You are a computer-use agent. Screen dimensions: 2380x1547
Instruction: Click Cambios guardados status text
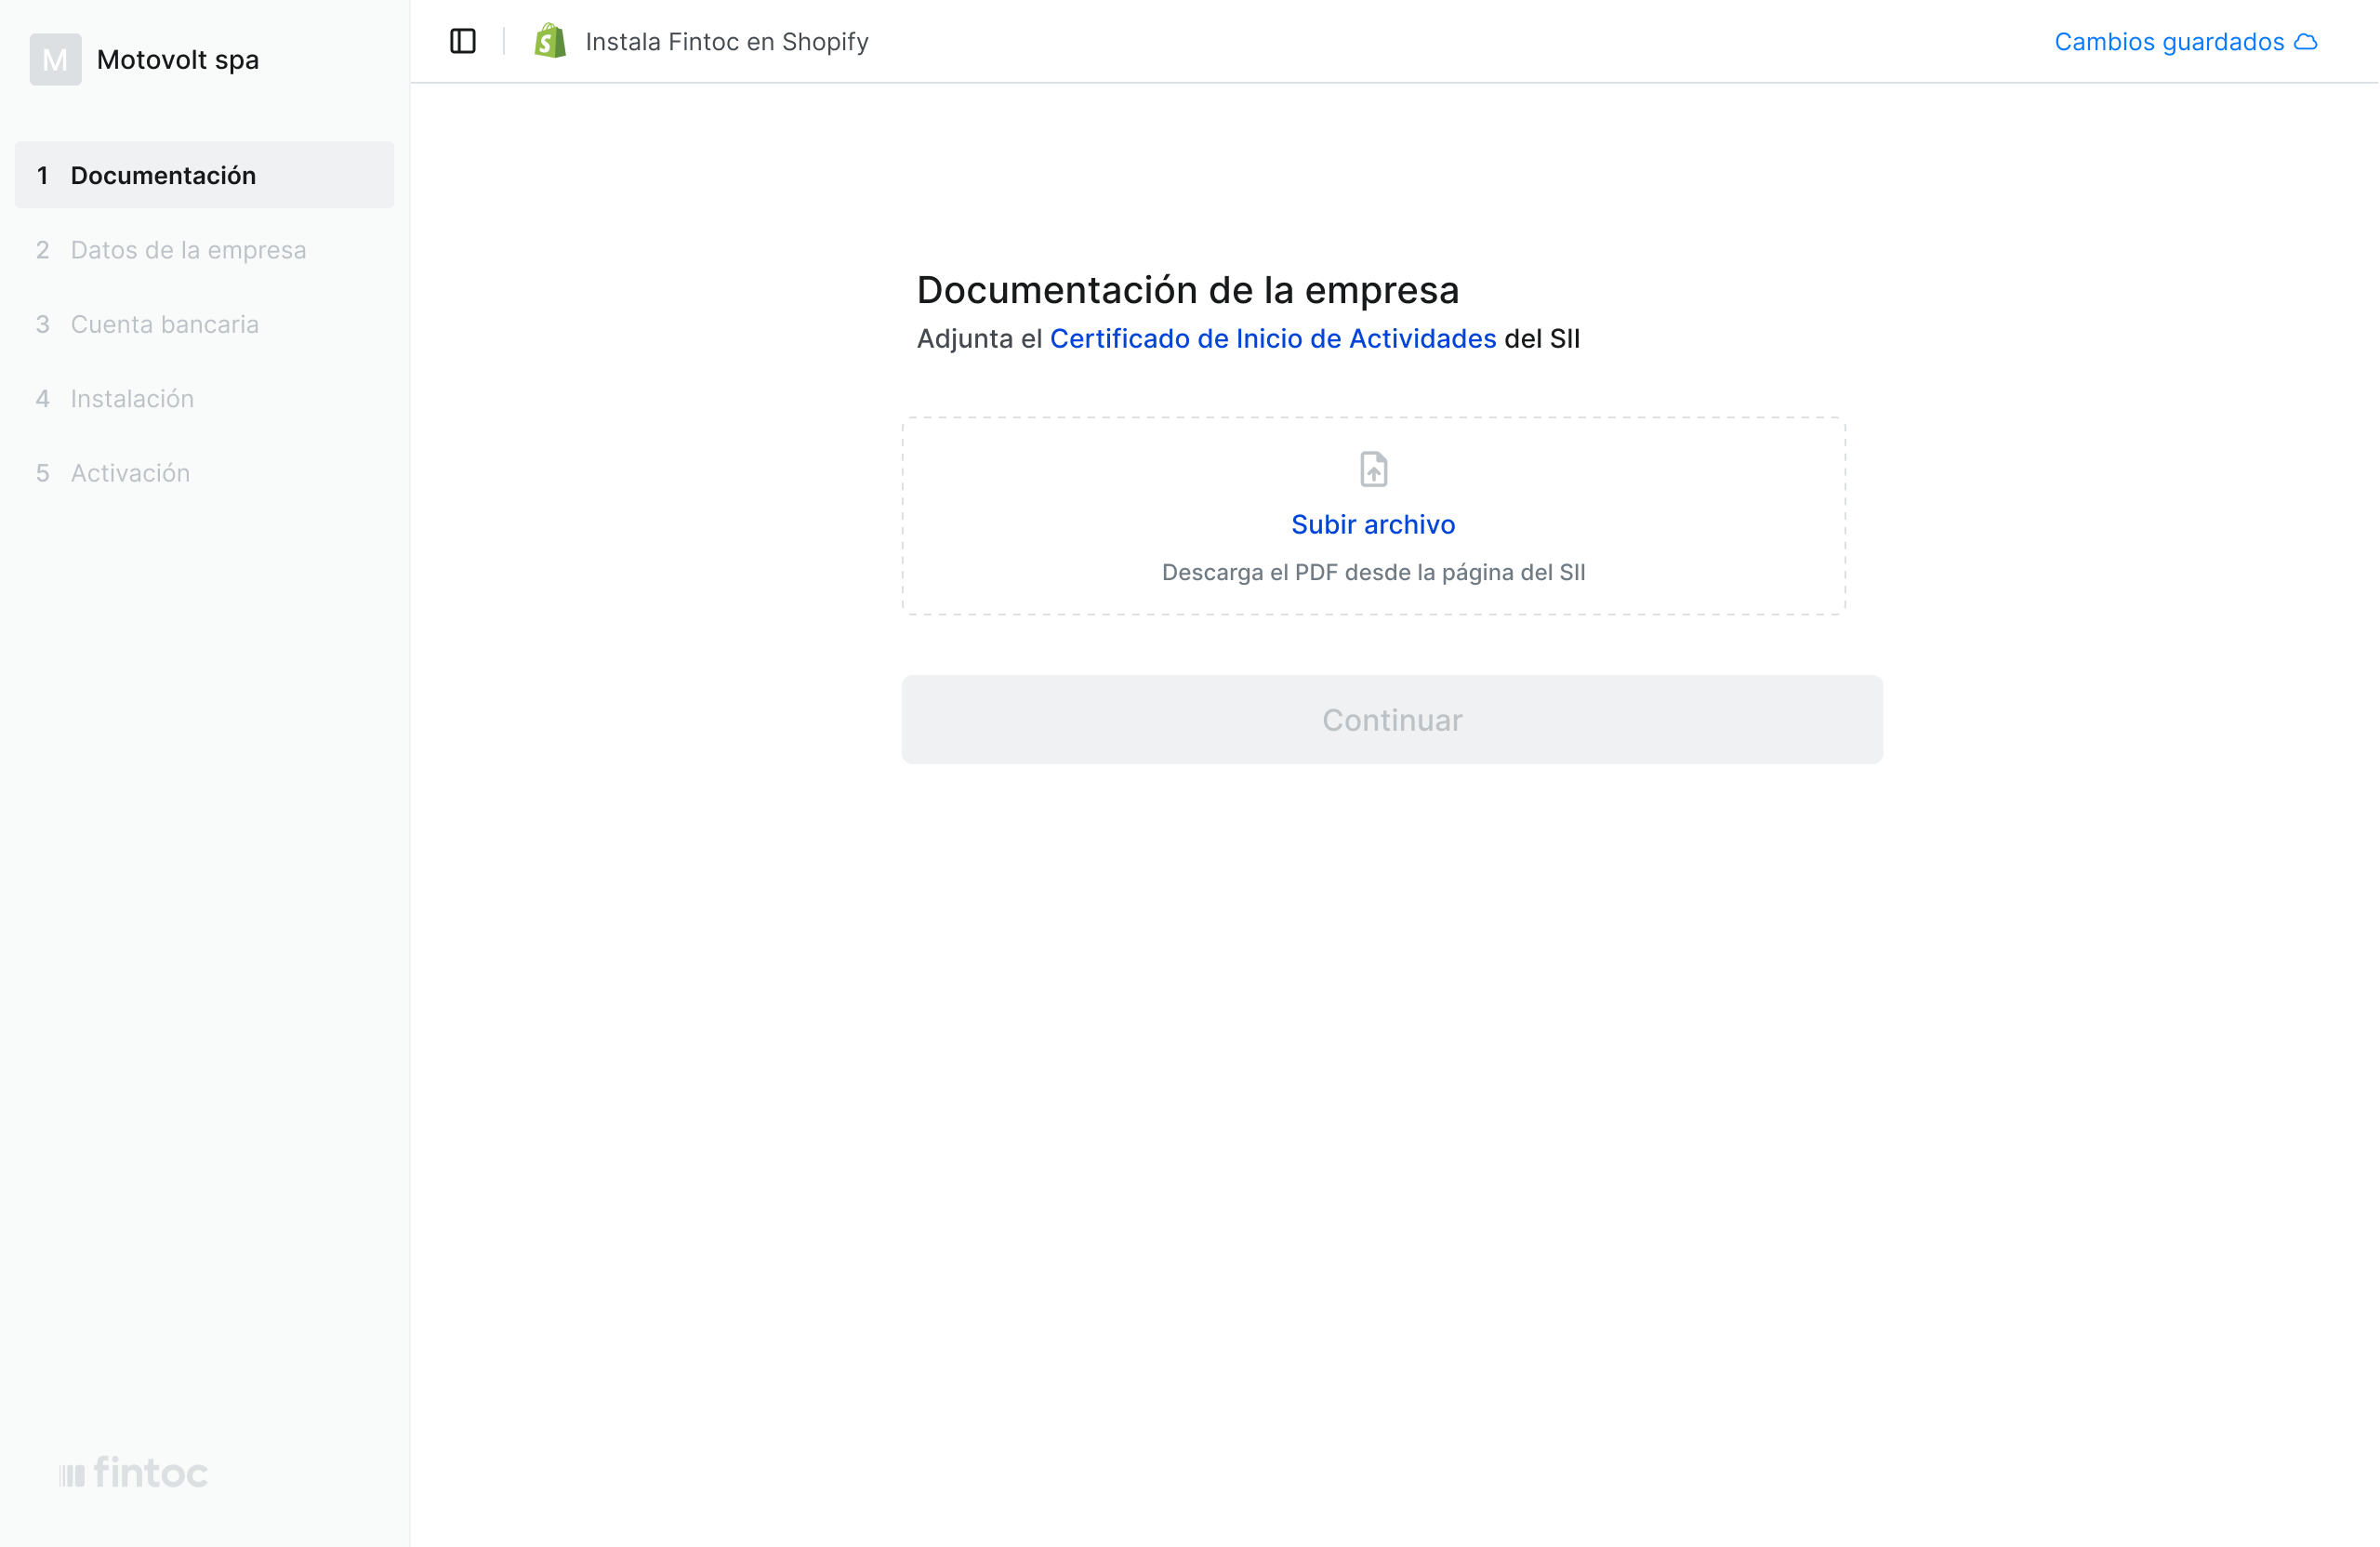click(2168, 42)
